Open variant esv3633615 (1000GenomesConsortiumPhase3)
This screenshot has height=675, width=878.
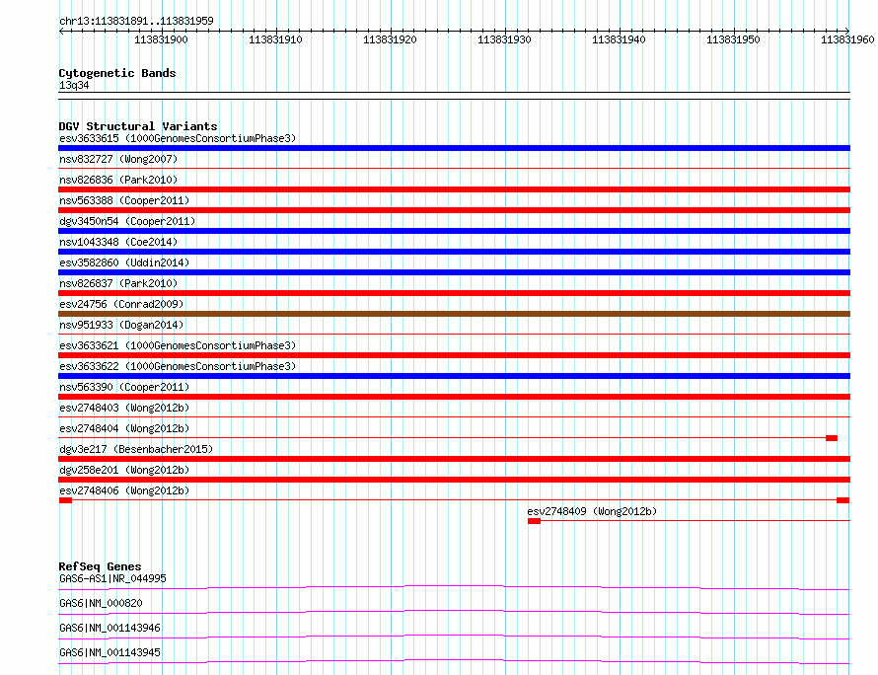[x=178, y=138]
